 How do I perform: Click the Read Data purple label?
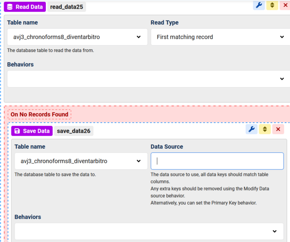25,7
